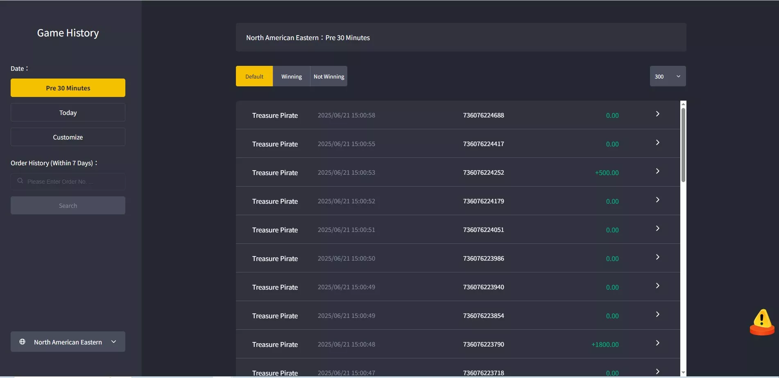The width and height of the screenshot is (779, 378).
Task: Click order number 736076224051
Action: pyautogui.click(x=484, y=230)
